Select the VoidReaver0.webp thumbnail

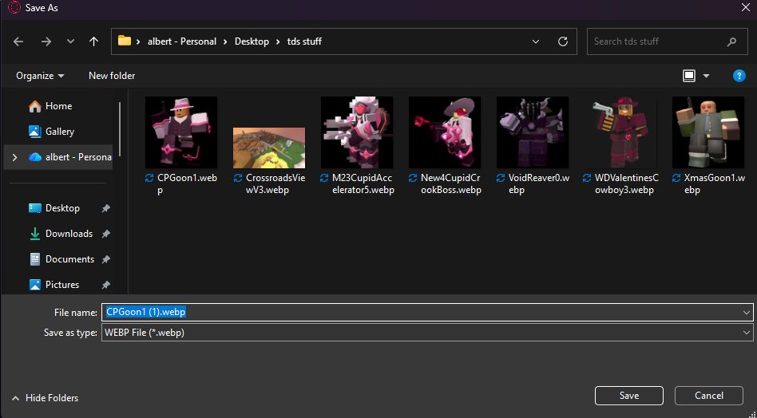pyautogui.click(x=533, y=132)
